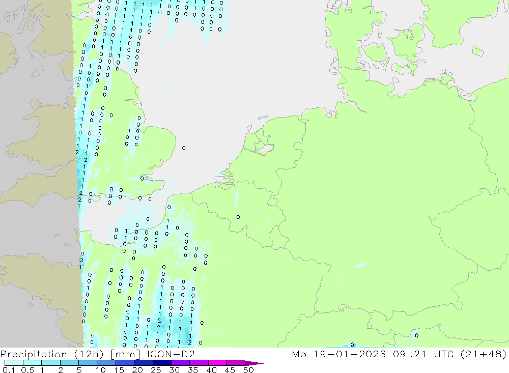
Task: Click the 30–35 mm purple legend swatch
Action: (181, 363)
